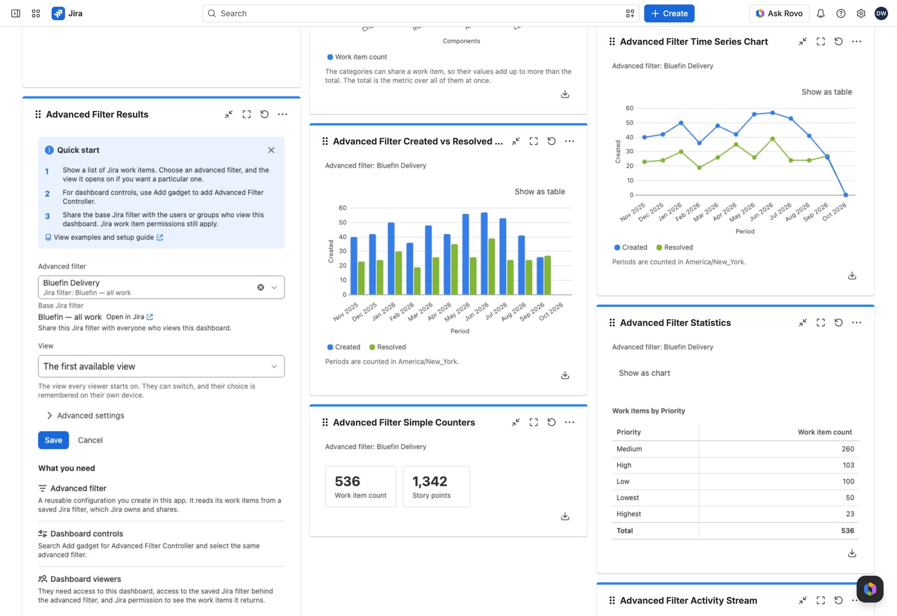
Task: Clear the Bluefin Delivery filter selection
Action: coord(261,287)
